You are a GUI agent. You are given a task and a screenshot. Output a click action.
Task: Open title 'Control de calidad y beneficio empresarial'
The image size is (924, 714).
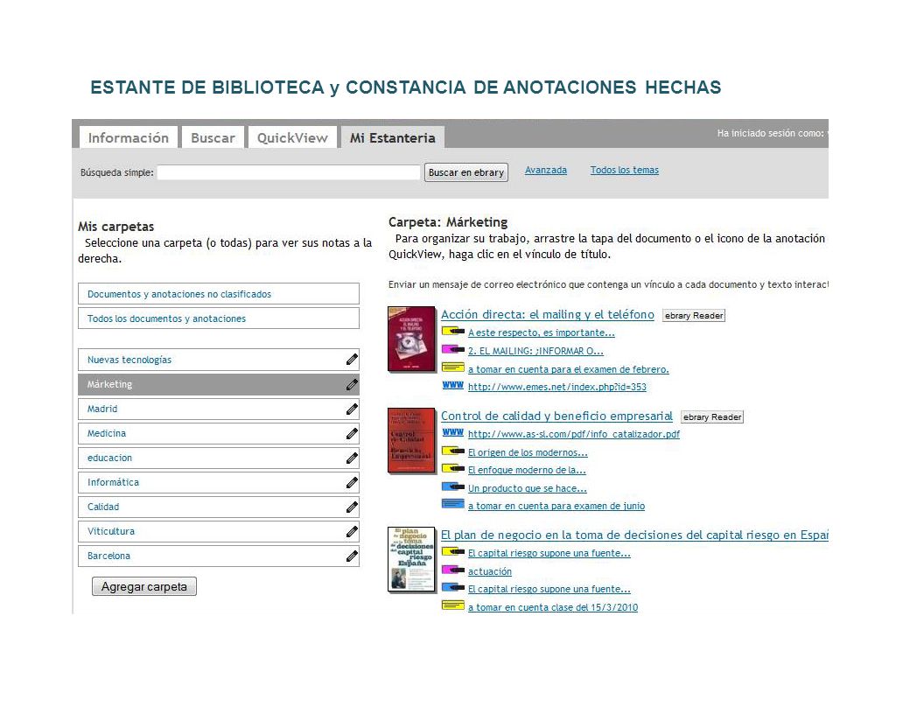point(556,416)
